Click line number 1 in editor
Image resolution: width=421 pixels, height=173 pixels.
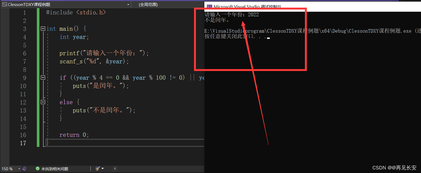[25, 13]
